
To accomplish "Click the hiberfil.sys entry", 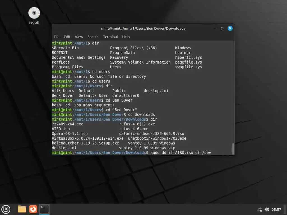I will pyautogui.click(x=189, y=57).
